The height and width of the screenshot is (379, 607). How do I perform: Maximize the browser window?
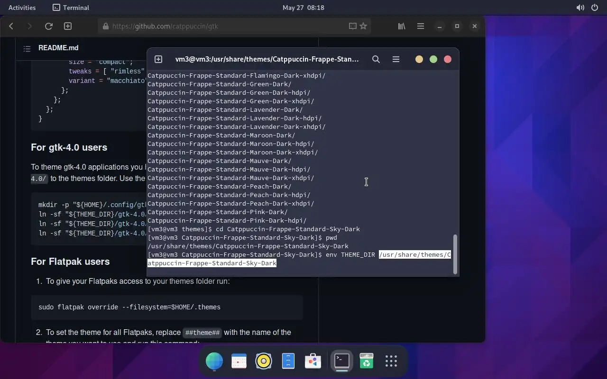457,27
